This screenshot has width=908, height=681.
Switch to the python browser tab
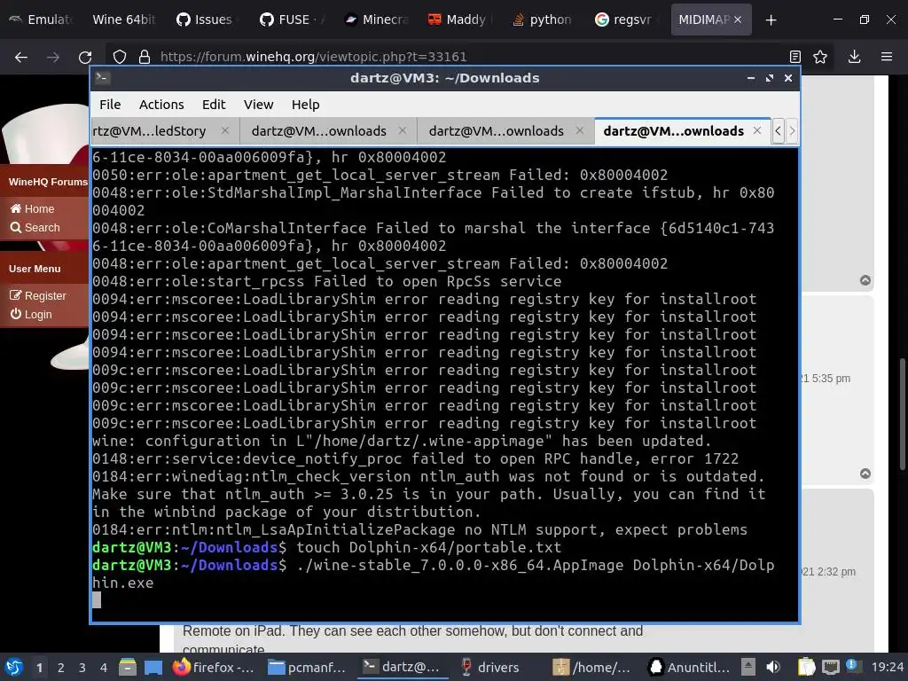(542, 20)
